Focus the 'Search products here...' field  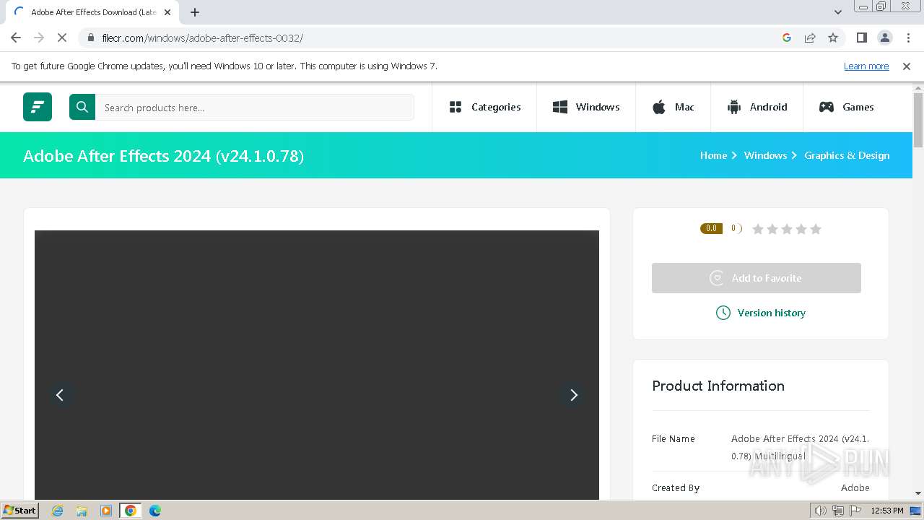[x=255, y=107]
